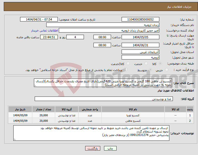Viewport: 198px width, 155px height.
Task: Click the remaining days field showing 4
Action: [75, 37]
